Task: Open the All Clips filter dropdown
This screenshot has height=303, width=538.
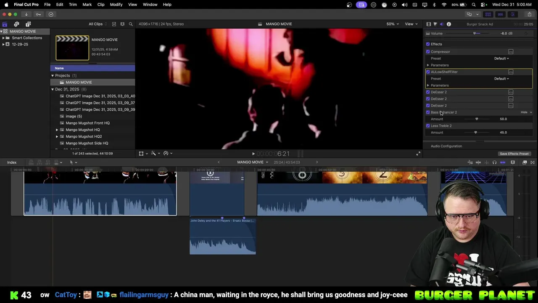Action: pyautogui.click(x=98, y=24)
